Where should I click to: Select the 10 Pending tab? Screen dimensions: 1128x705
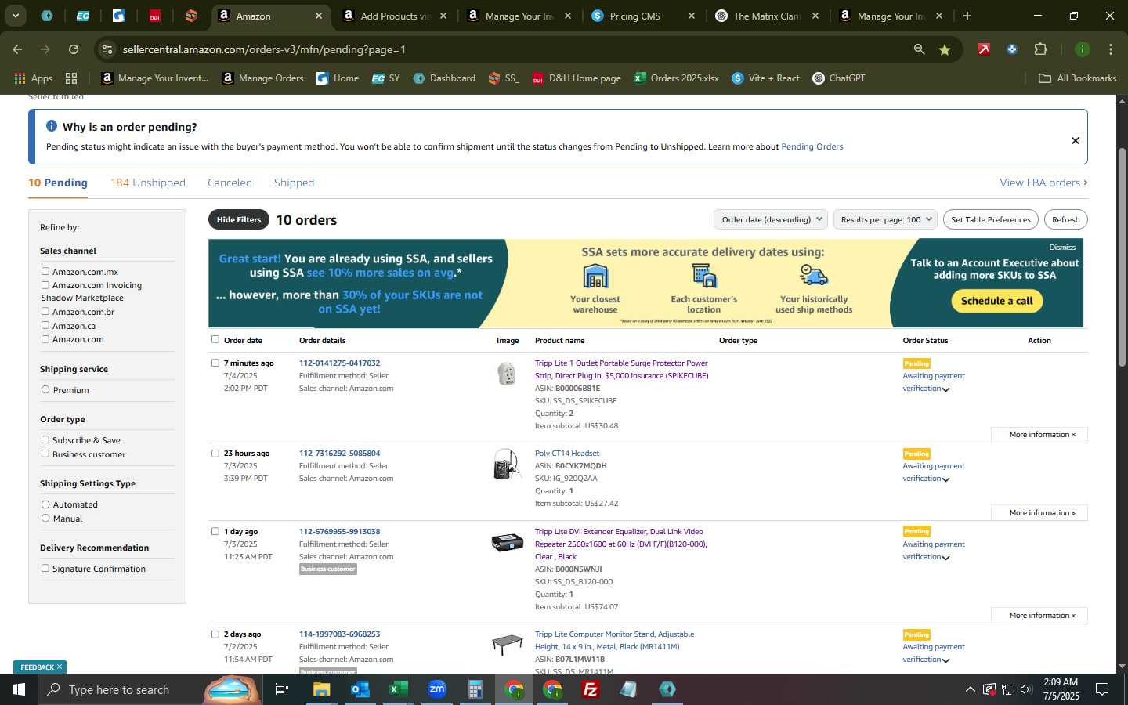[x=58, y=183]
